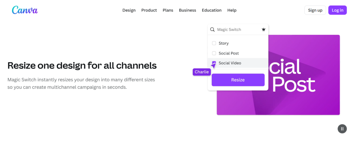This screenshot has height=141, width=356.
Task: Open the Product menu
Action: [x=149, y=10]
